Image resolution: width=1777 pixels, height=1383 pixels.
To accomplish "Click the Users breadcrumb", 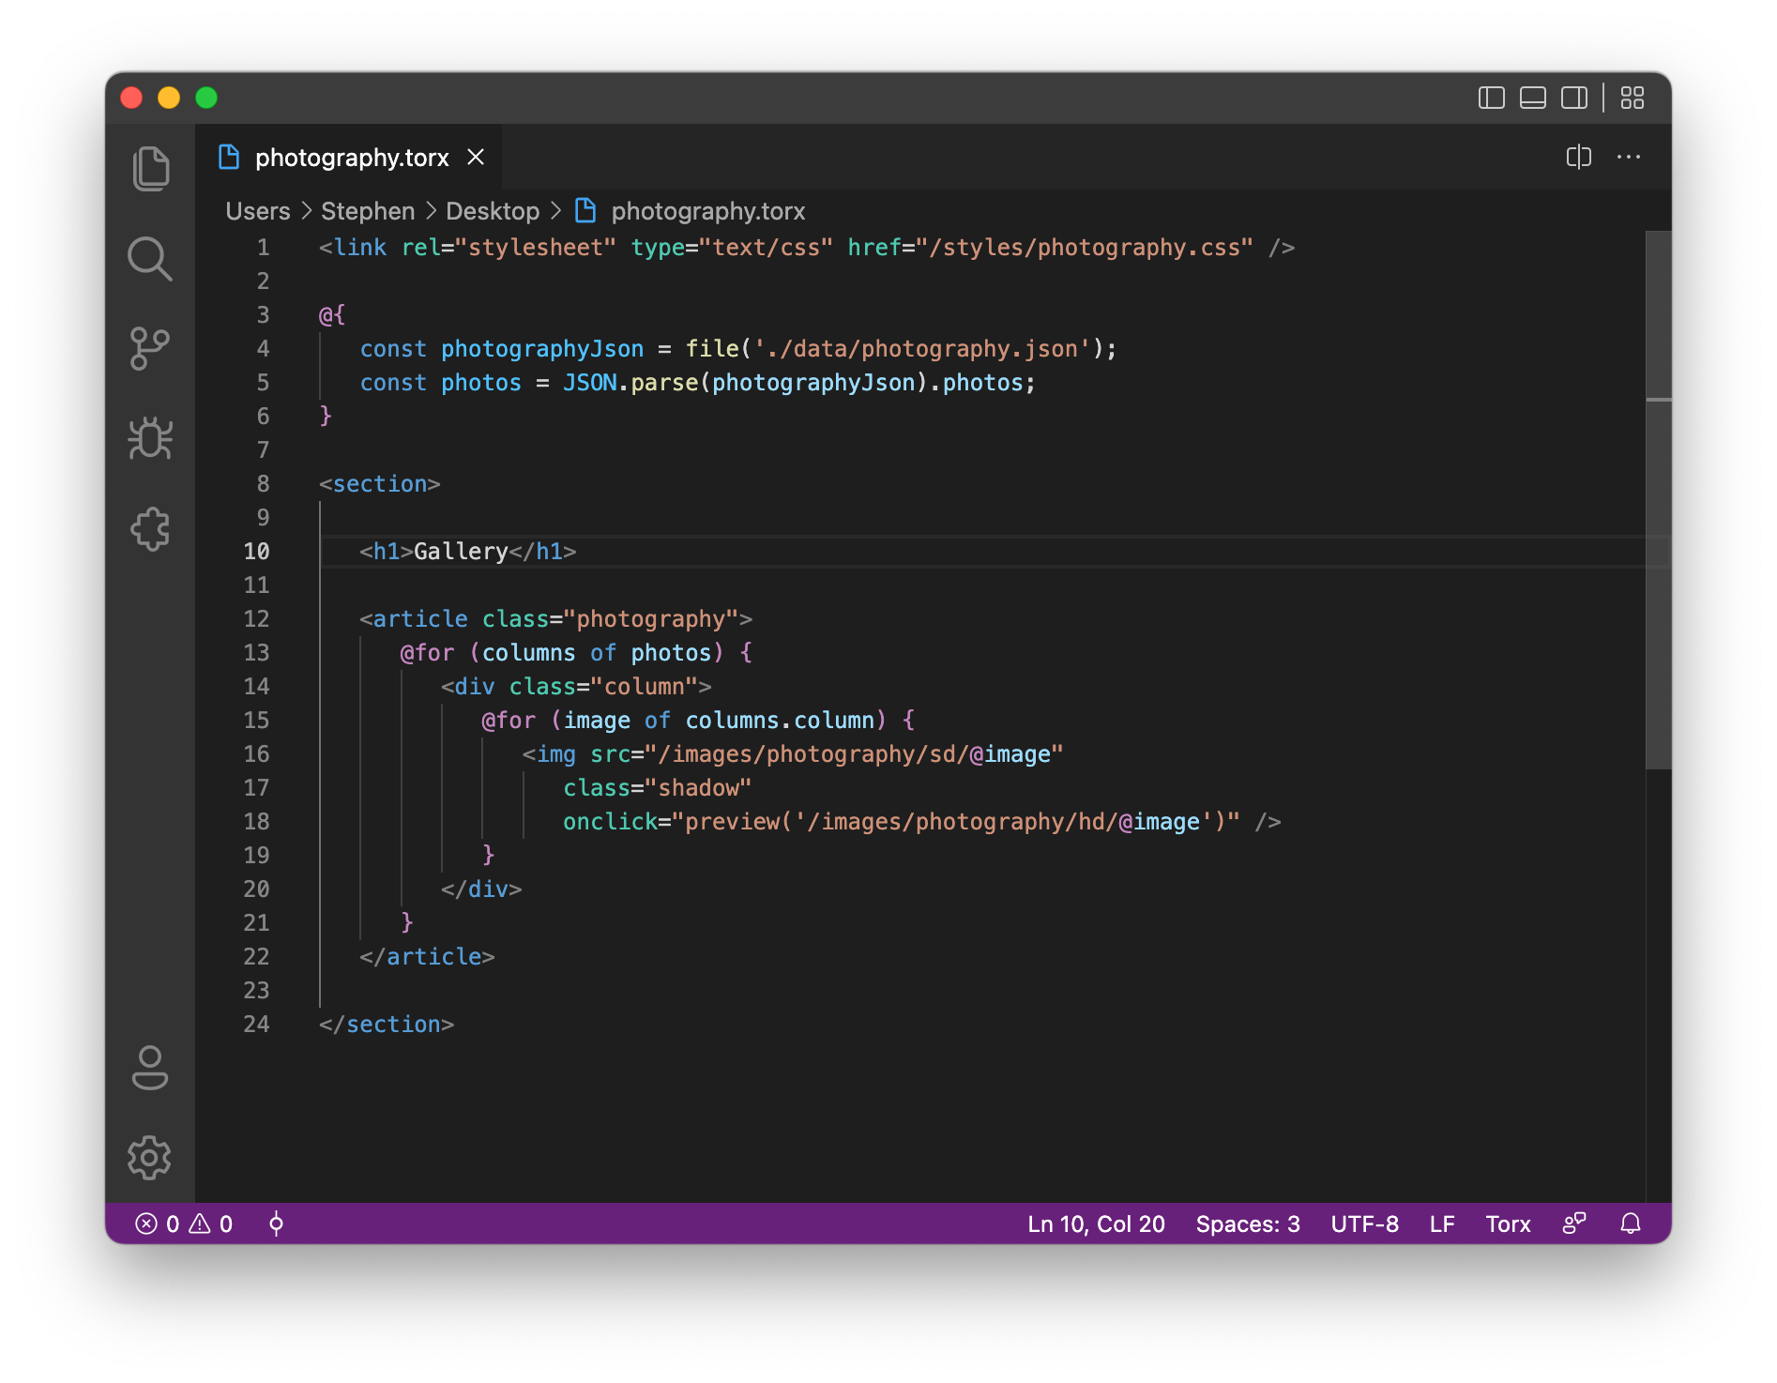I will 258,211.
